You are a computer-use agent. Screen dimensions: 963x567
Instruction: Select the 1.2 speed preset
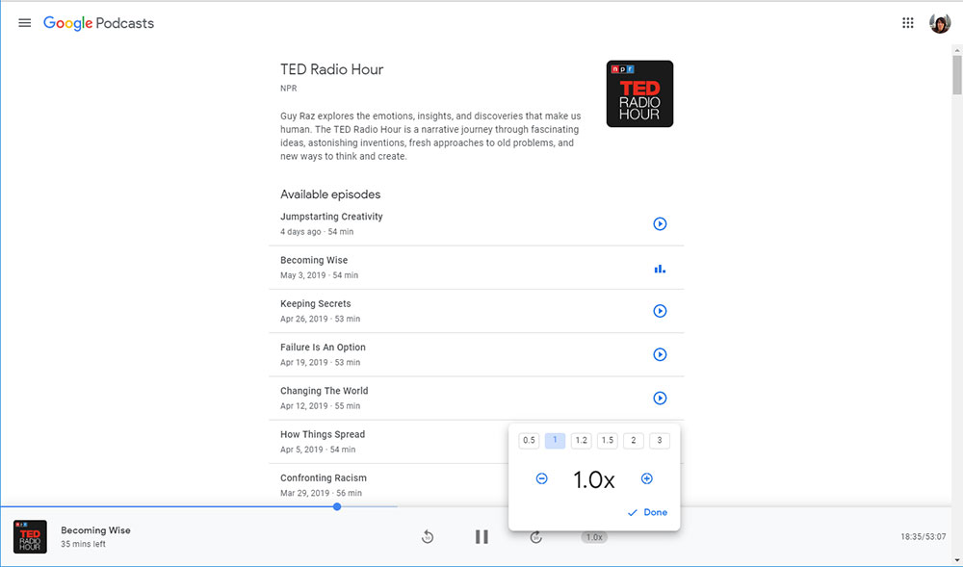[581, 441]
